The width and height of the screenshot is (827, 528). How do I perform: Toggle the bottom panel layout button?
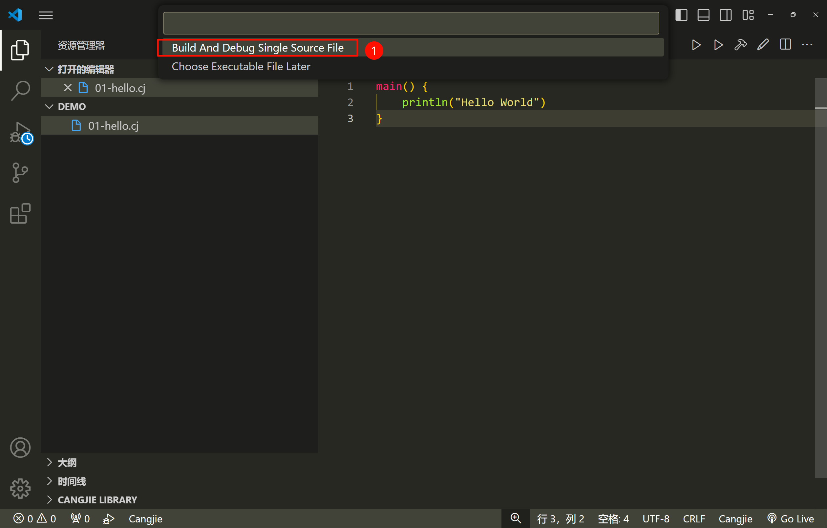(703, 15)
